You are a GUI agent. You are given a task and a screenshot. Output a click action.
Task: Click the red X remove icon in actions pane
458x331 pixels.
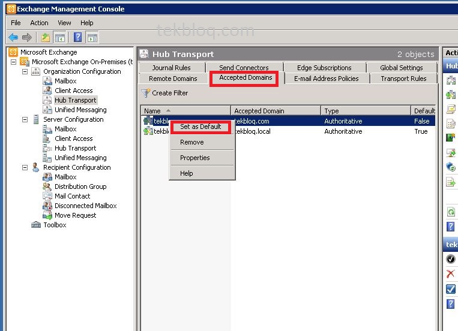coord(450,274)
